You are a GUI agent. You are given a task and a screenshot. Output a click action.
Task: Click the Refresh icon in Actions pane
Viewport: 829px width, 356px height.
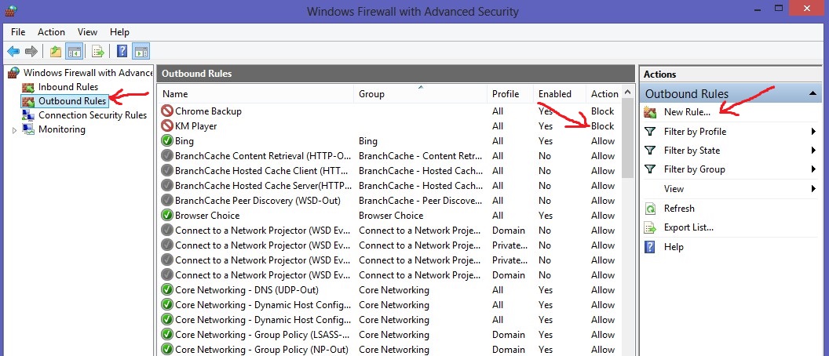pyautogui.click(x=650, y=209)
